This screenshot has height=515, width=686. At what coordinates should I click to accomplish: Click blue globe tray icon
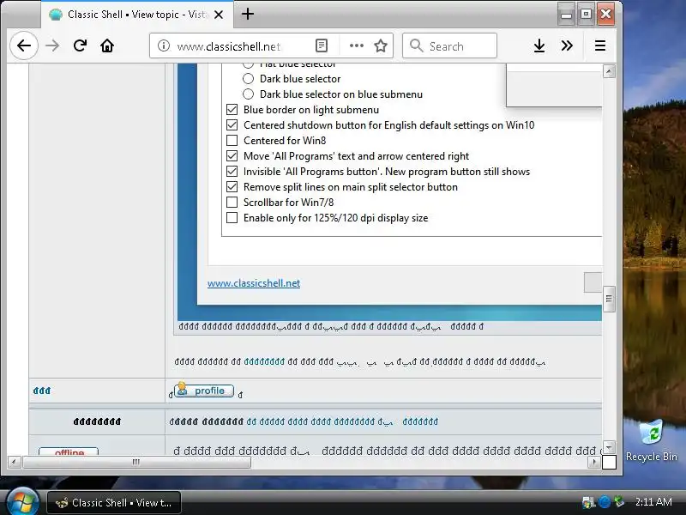click(x=604, y=502)
